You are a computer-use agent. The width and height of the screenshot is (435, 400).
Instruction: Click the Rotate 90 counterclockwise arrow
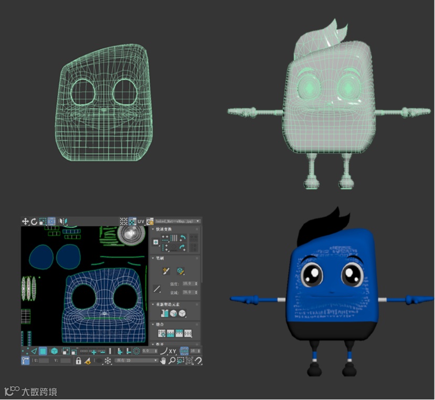click(x=183, y=238)
